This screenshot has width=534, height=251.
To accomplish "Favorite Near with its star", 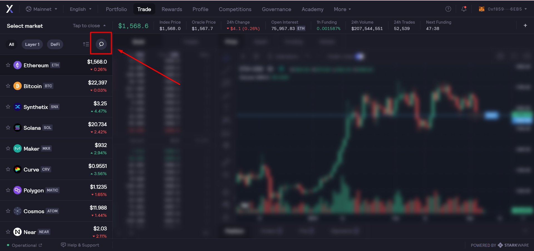I will tap(8, 232).
